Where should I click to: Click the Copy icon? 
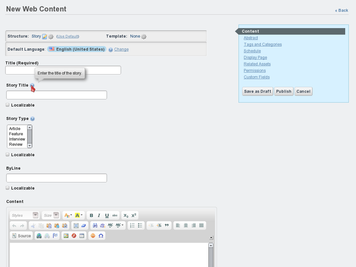(41, 225)
